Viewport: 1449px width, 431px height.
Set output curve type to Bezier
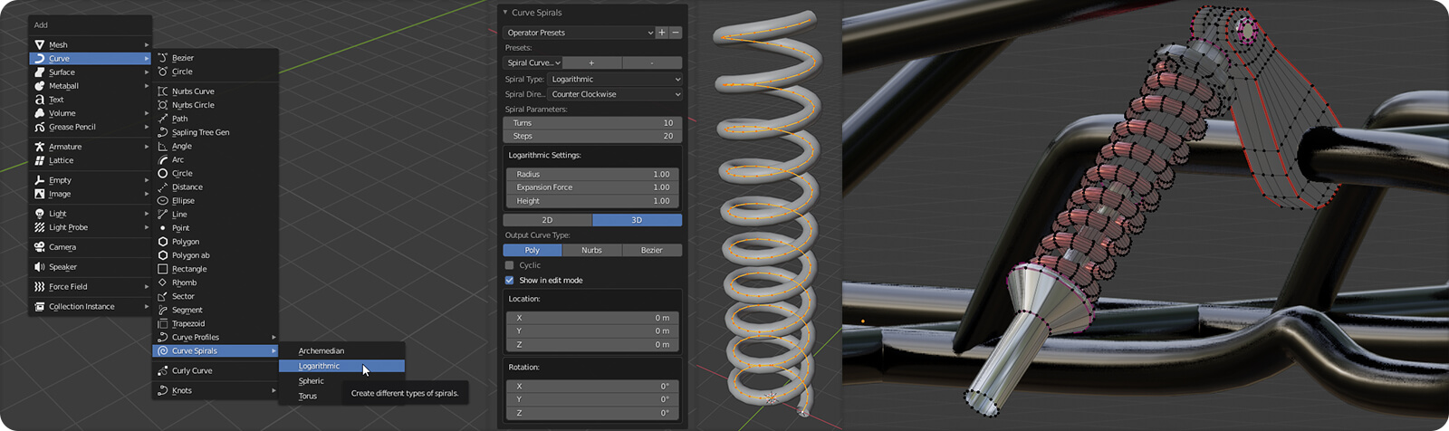(x=651, y=250)
